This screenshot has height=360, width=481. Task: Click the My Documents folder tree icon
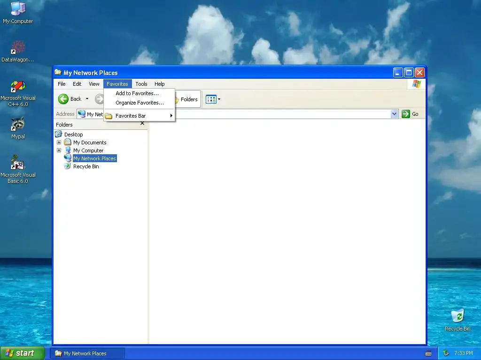pos(68,142)
